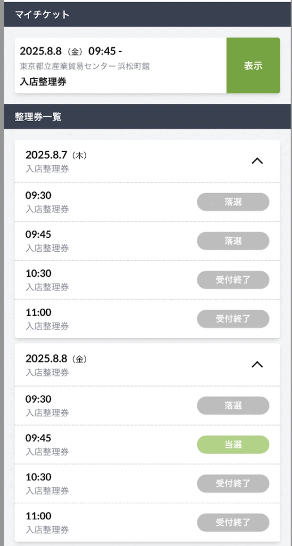The width and height of the screenshot is (292, 546).
Task: Open my ticket card for 2025.8.8 09:45
Action: coord(121,66)
